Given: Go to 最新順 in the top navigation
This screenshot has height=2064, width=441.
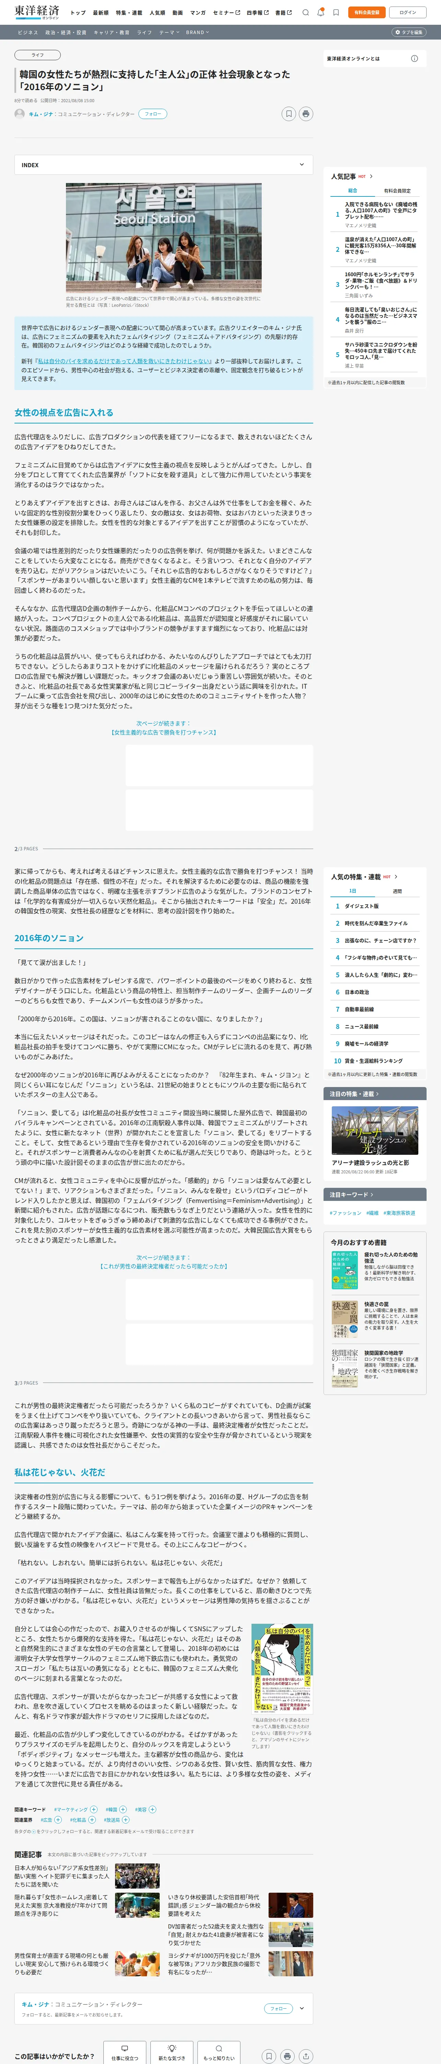Looking at the screenshot, I should point(101,13).
